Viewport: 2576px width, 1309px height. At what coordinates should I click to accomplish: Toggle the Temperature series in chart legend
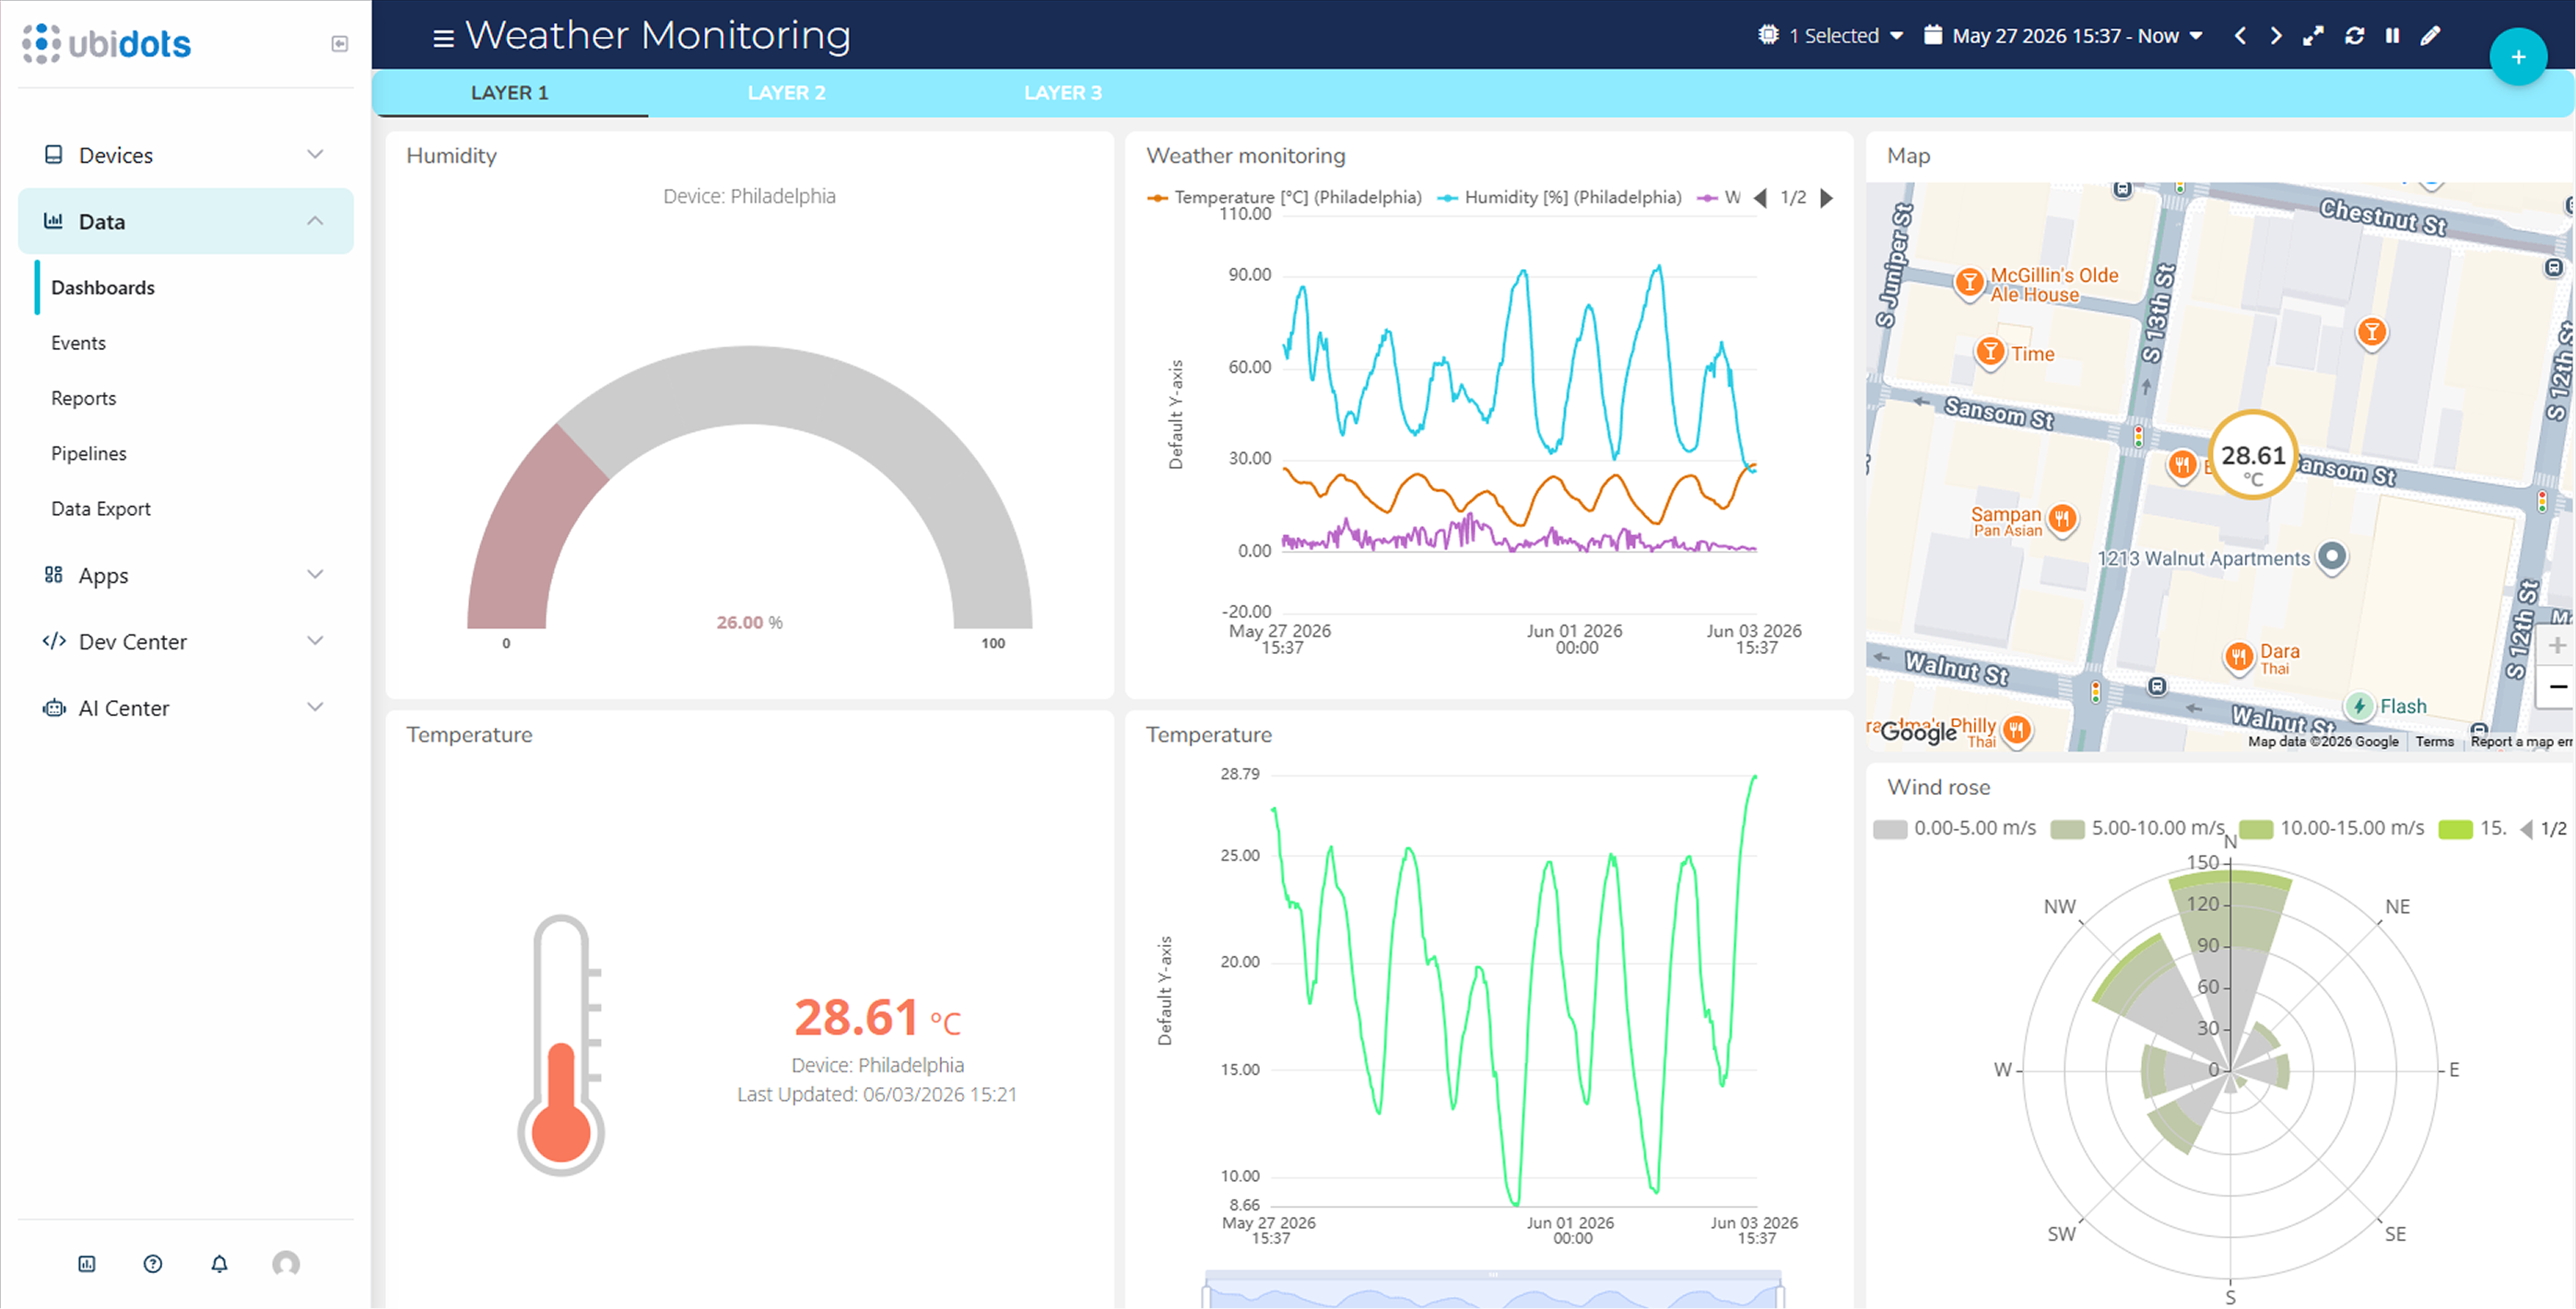tap(1284, 198)
